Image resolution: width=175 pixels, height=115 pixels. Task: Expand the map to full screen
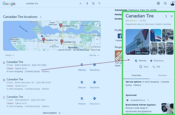[x=97, y=24]
